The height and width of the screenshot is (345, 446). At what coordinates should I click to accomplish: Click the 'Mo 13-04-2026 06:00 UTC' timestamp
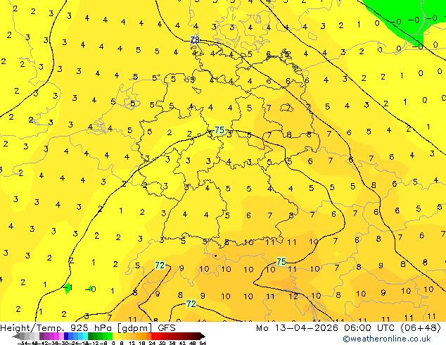(326, 328)
